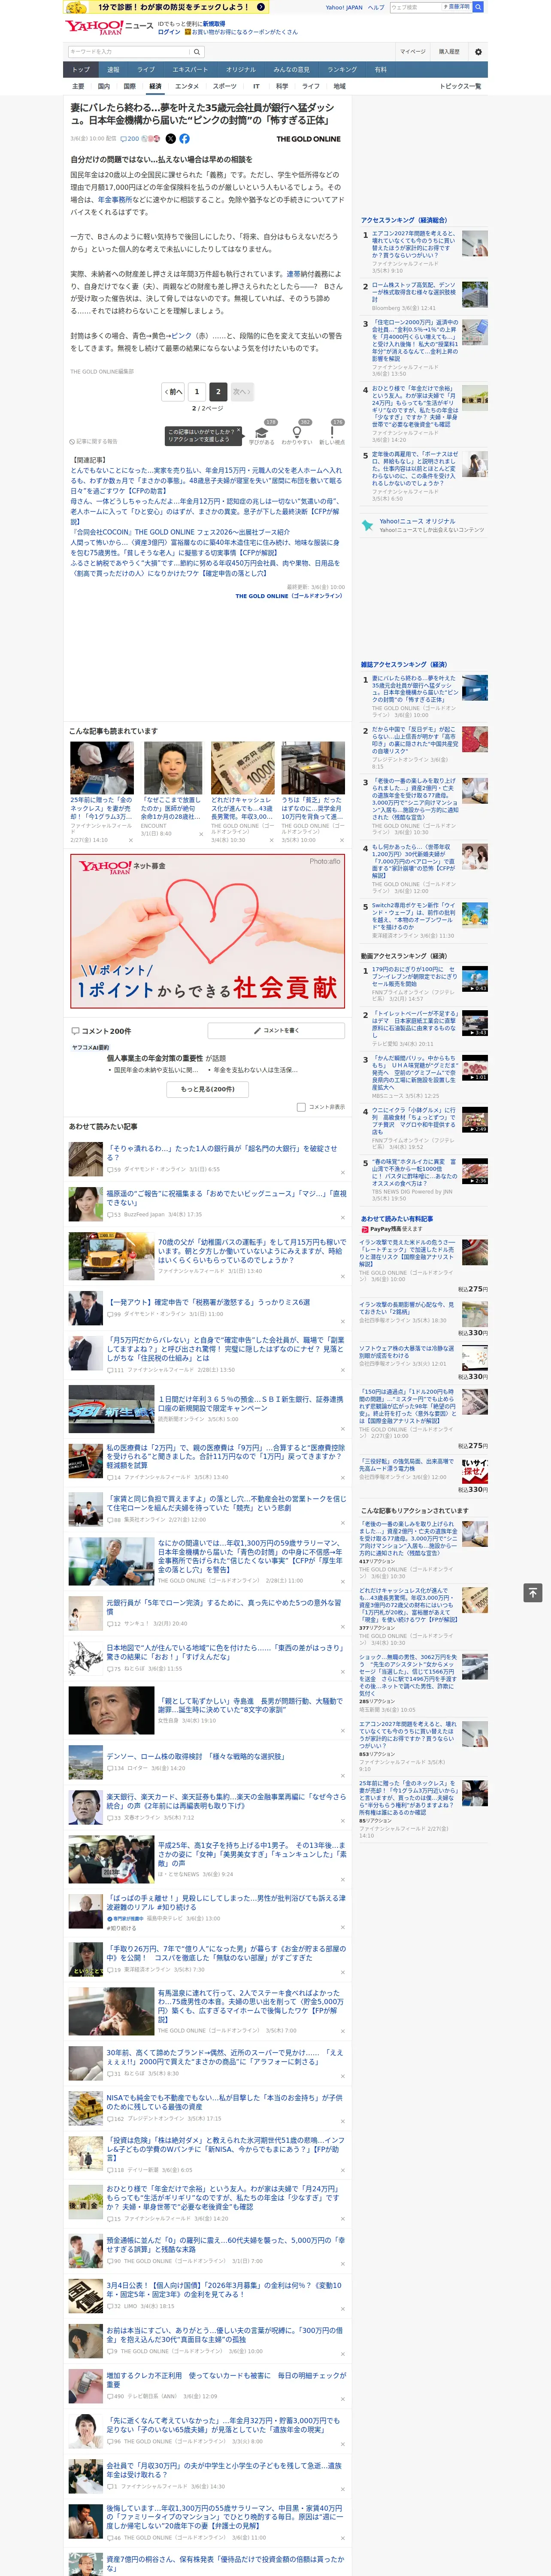Viewport: 551px width, 2576px height.
Task: Share the article on X
Action: point(170,139)
